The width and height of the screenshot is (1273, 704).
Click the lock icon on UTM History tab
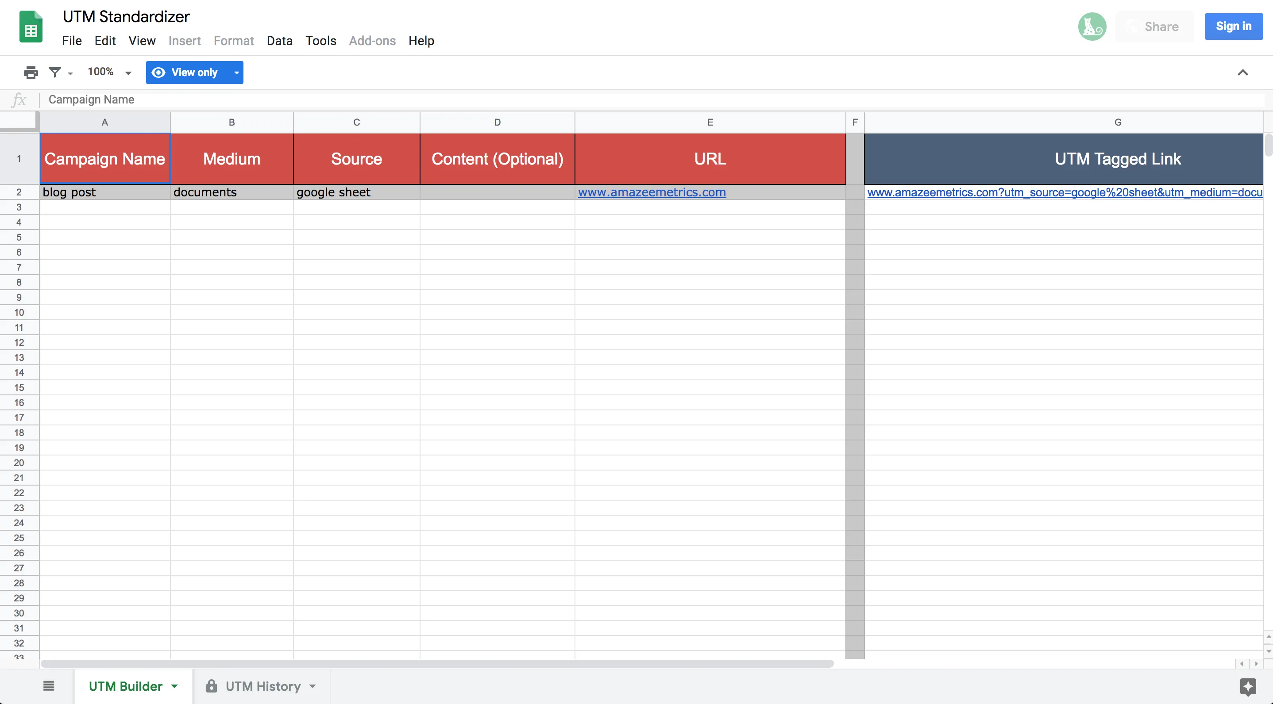tap(212, 686)
